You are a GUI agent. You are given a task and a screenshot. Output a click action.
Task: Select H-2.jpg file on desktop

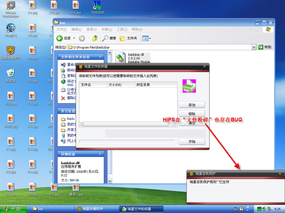[x=54, y=190]
